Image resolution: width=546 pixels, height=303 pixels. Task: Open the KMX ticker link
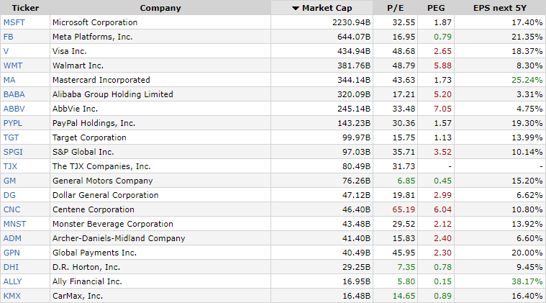pyautogui.click(x=12, y=296)
